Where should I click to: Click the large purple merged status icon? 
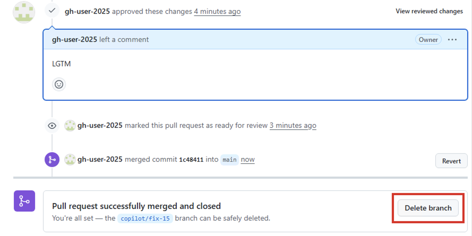click(x=24, y=201)
